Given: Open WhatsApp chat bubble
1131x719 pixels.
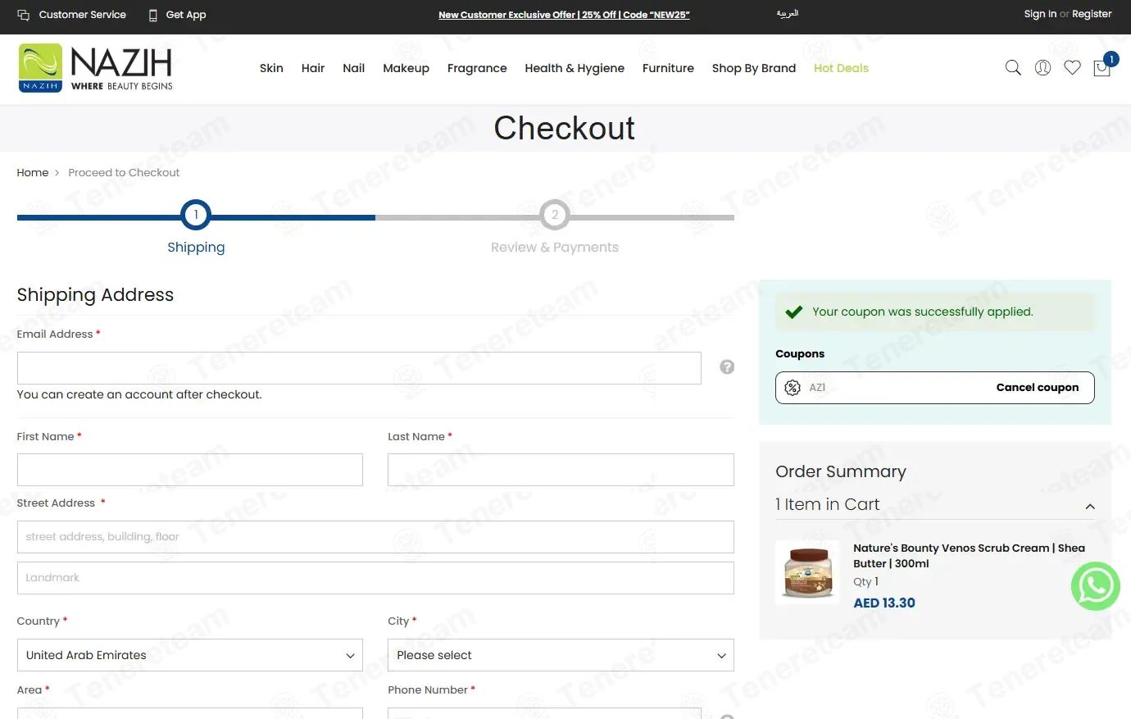Looking at the screenshot, I should tap(1096, 586).
